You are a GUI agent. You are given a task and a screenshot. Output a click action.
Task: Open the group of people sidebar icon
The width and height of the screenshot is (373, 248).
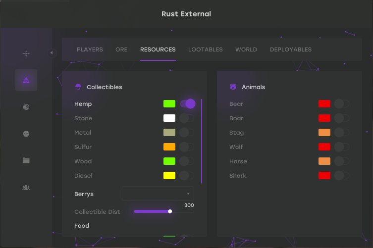coord(26,187)
